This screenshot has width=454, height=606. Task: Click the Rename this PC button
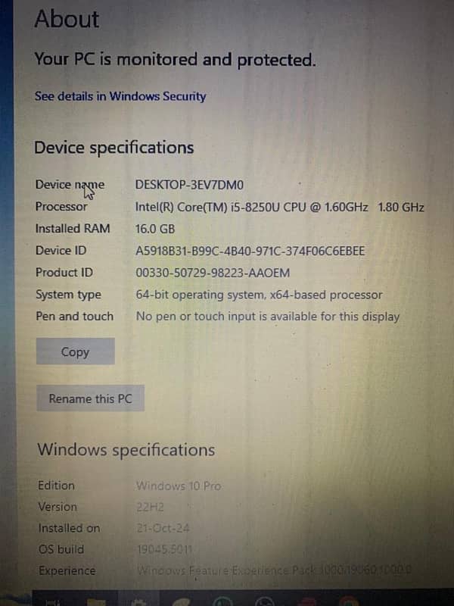point(90,398)
